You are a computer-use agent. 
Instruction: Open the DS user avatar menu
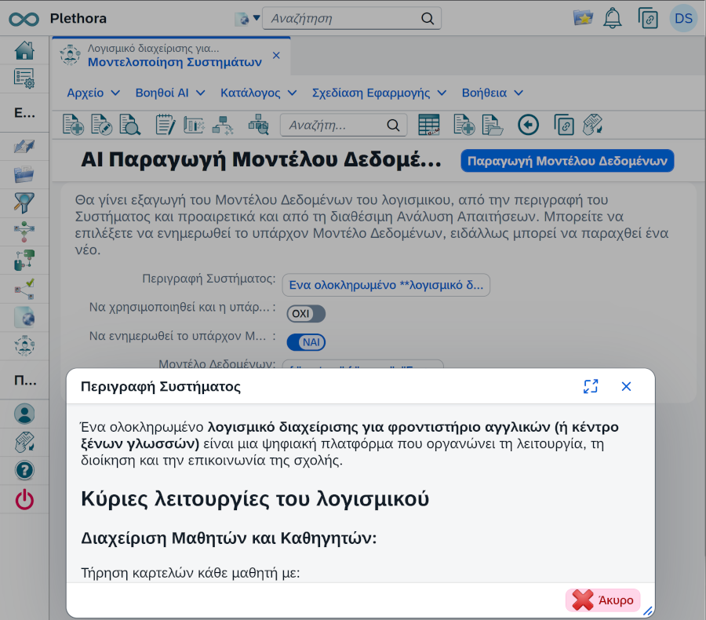pos(683,19)
